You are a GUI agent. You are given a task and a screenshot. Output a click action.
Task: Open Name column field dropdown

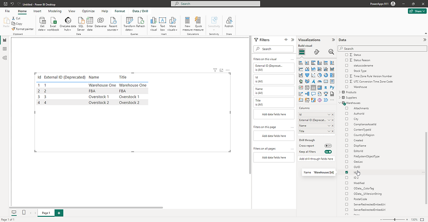[329, 126]
